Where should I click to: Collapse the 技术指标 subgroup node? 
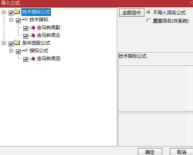pyautogui.click(x=11, y=20)
